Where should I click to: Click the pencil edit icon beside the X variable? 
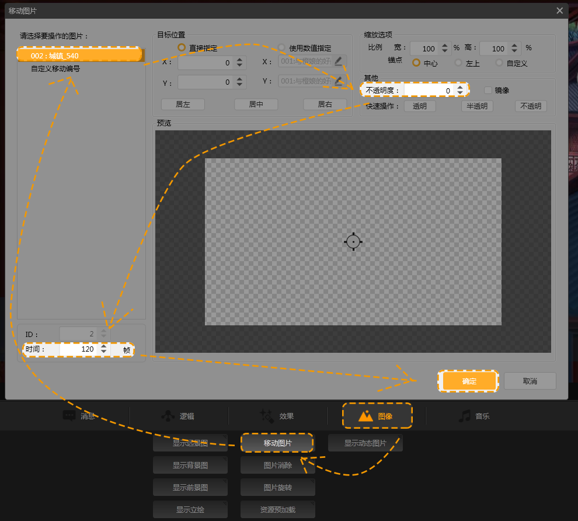[338, 61]
